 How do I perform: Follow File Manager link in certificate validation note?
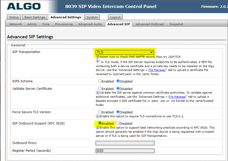coord(177,97)
